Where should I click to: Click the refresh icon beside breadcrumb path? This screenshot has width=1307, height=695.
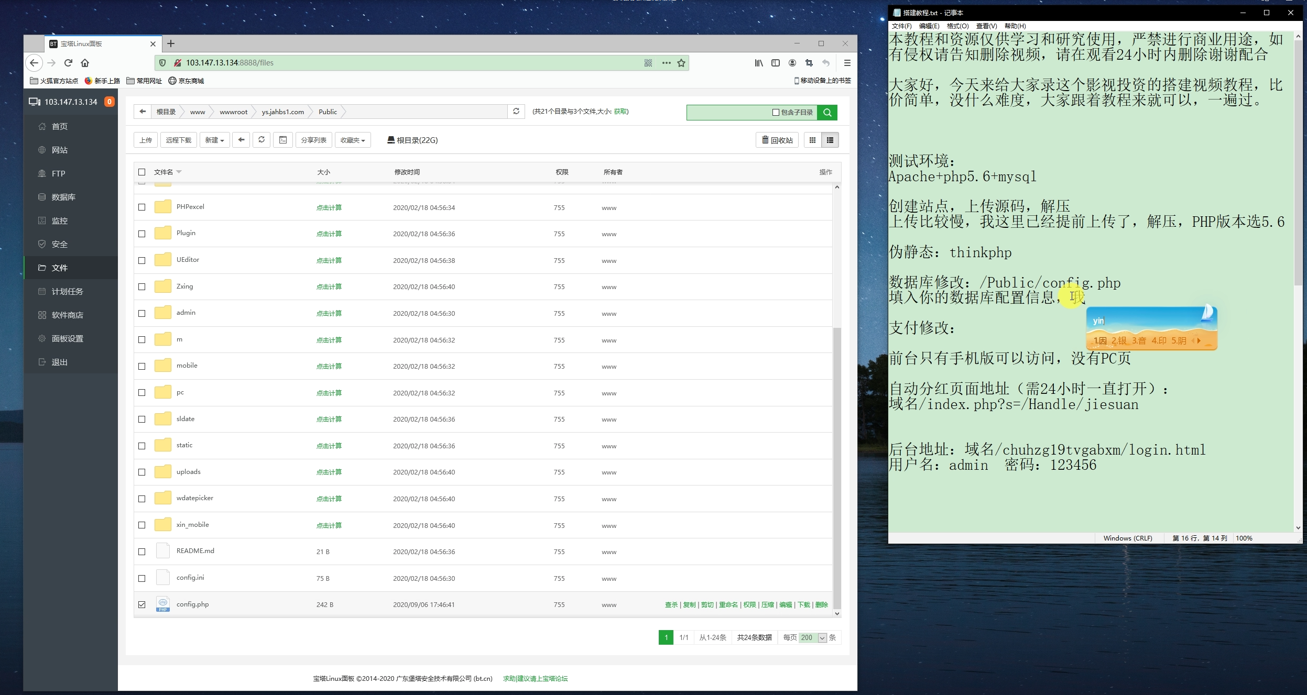516,112
